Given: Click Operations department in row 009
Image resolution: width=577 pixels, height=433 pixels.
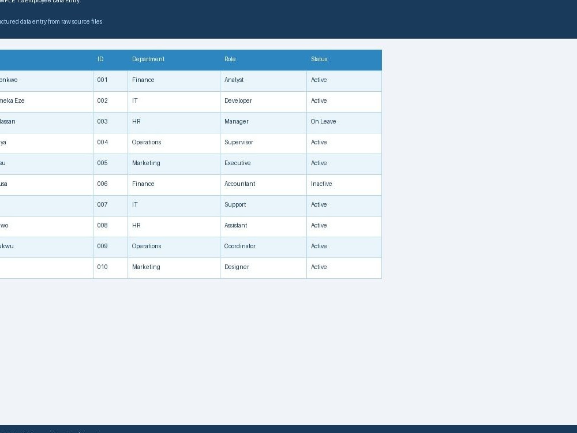Looking at the screenshot, I should (174, 247).
